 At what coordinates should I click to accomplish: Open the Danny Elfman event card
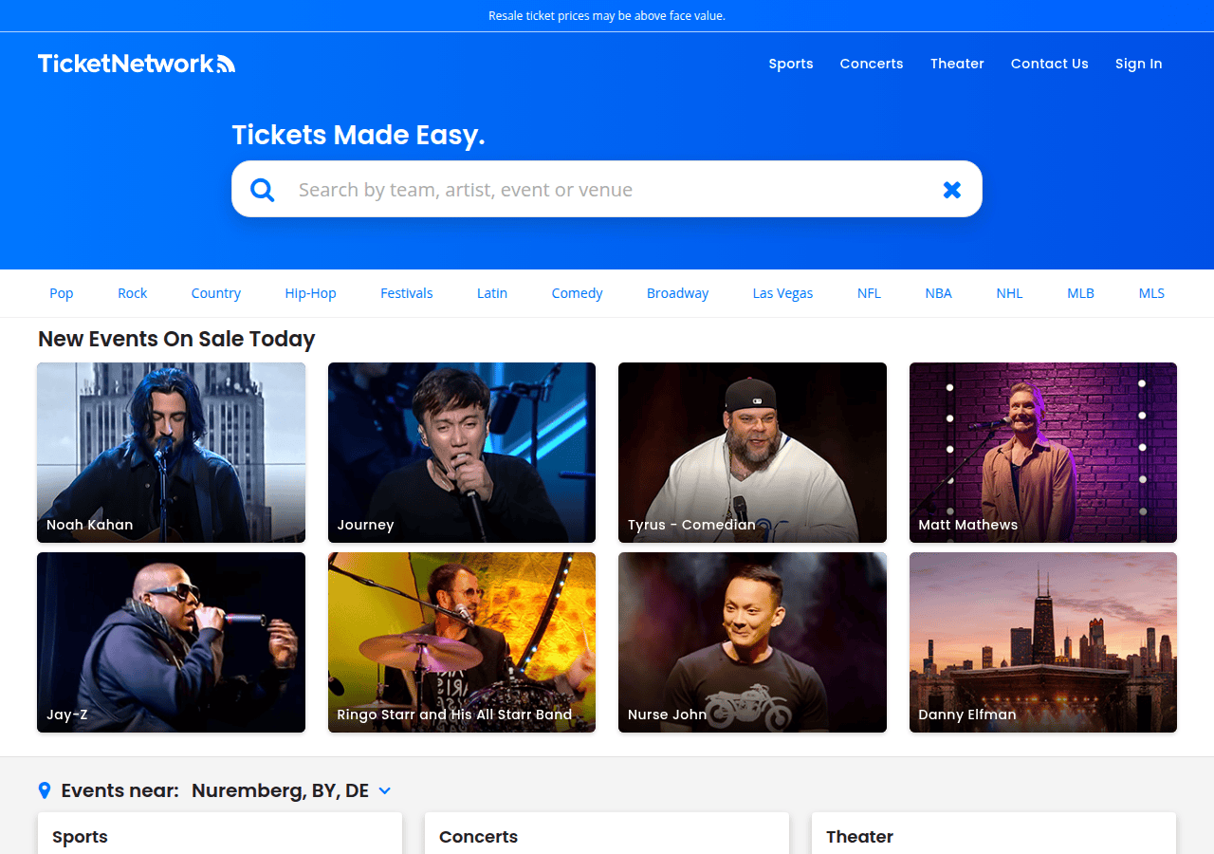pos(1043,642)
